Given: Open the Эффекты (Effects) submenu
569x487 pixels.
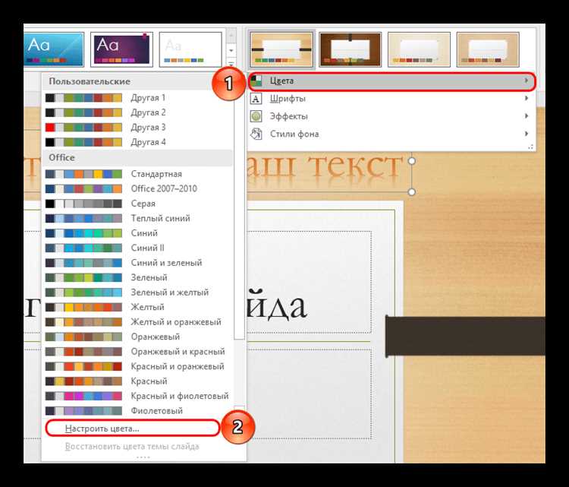Looking at the screenshot, I should [x=392, y=116].
